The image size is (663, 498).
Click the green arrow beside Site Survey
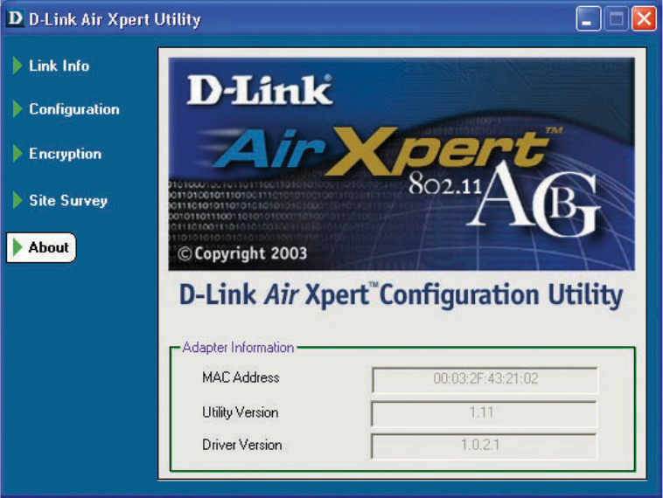(17, 200)
